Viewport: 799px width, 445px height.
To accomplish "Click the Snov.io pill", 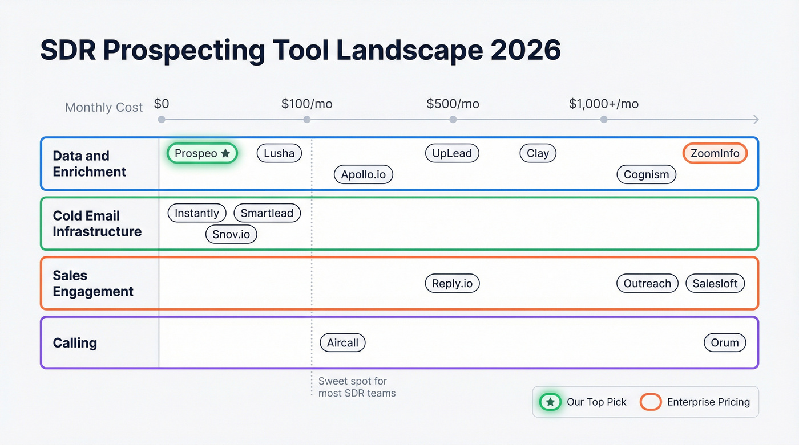I will (231, 234).
